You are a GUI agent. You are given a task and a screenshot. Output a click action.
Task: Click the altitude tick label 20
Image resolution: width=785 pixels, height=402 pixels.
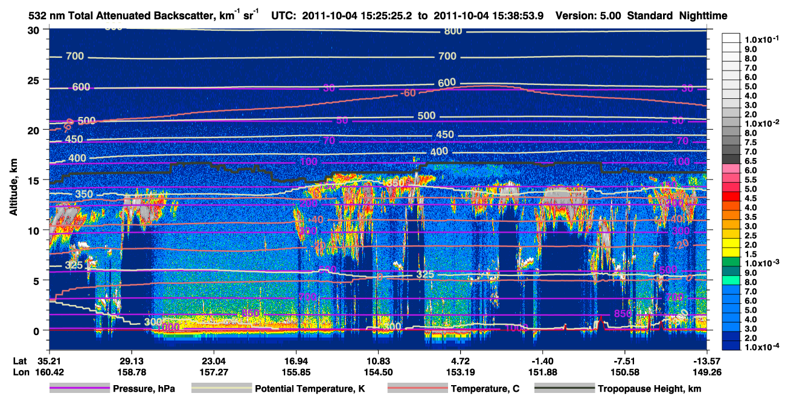34,130
